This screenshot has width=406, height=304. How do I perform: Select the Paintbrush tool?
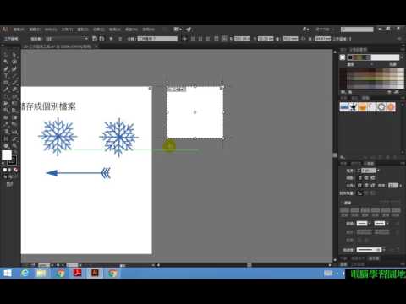(14, 83)
